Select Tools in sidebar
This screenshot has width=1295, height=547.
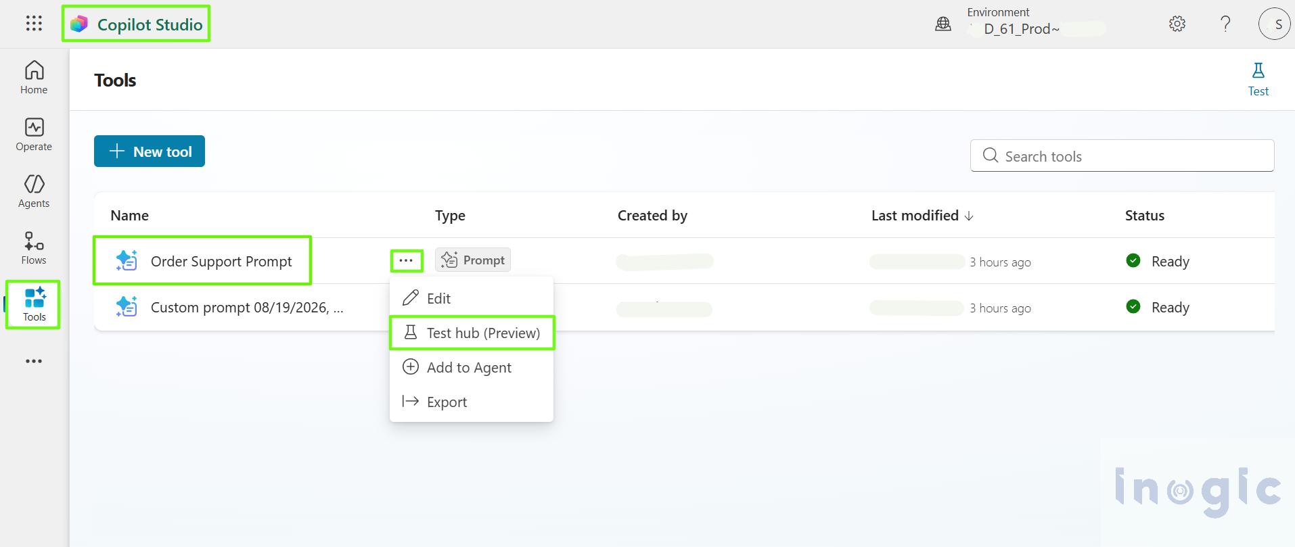click(x=34, y=304)
